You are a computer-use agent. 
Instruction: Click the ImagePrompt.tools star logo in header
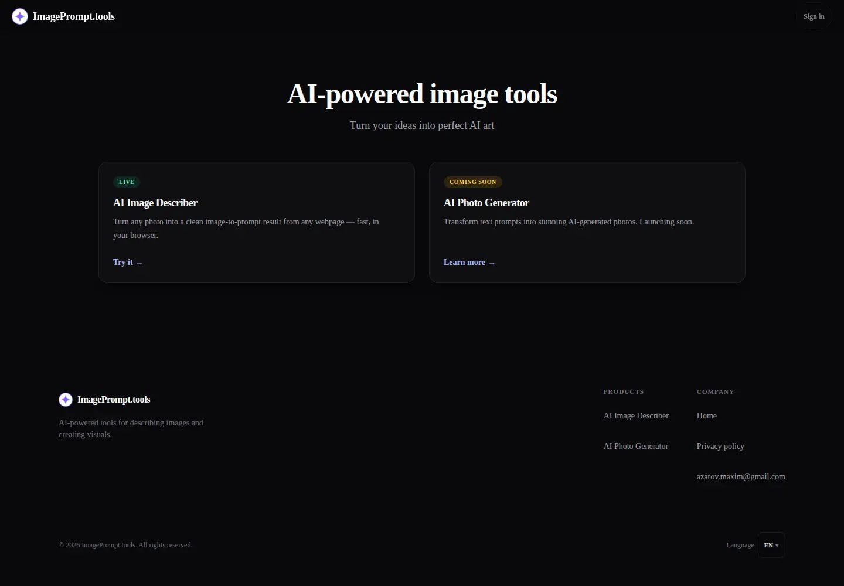pyautogui.click(x=20, y=16)
